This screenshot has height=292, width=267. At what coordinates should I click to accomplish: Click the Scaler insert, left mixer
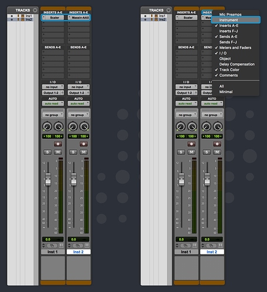click(x=53, y=18)
